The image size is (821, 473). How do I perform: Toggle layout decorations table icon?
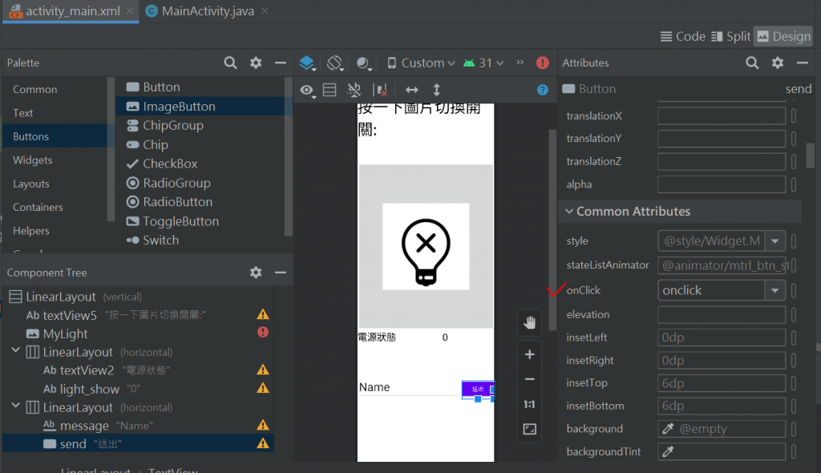click(x=330, y=90)
